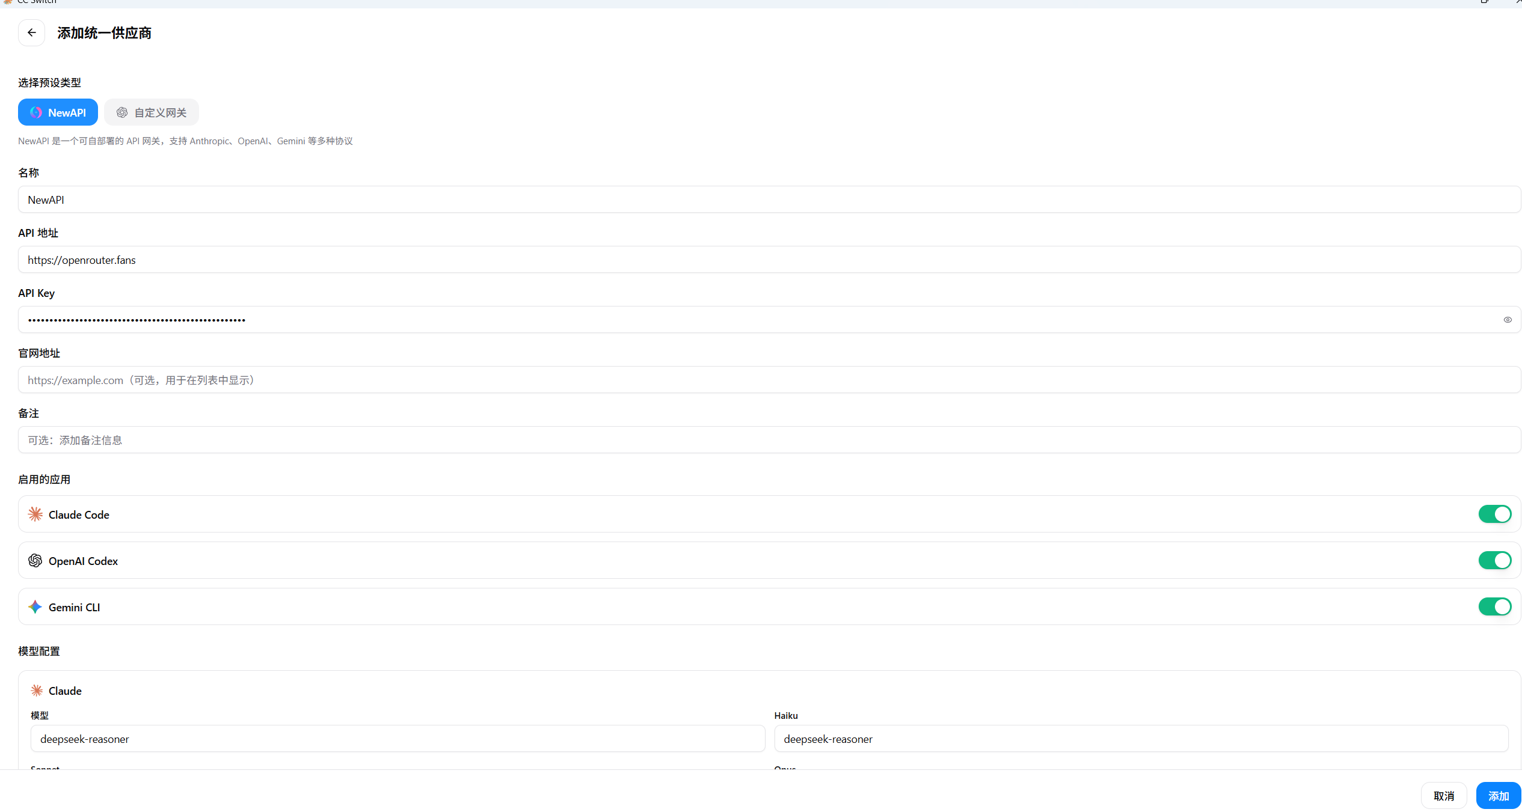This screenshot has width=1522, height=812.
Task: Click the 名称 label
Action: pyautogui.click(x=28, y=172)
